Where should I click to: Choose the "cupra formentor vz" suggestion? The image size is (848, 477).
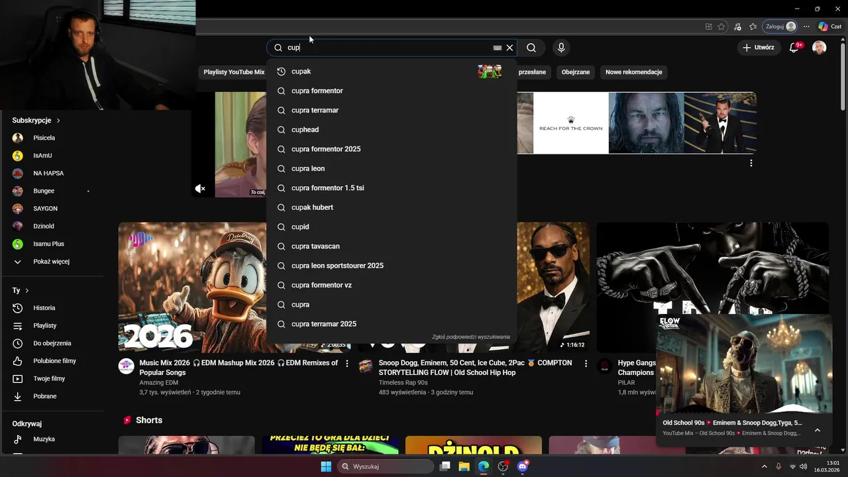[392, 285]
